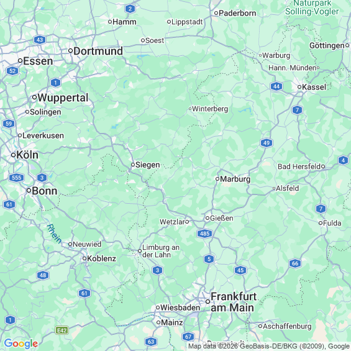351x351 pixels.
Task: Click the A43 highway shield near Essen
Action: 40,40
